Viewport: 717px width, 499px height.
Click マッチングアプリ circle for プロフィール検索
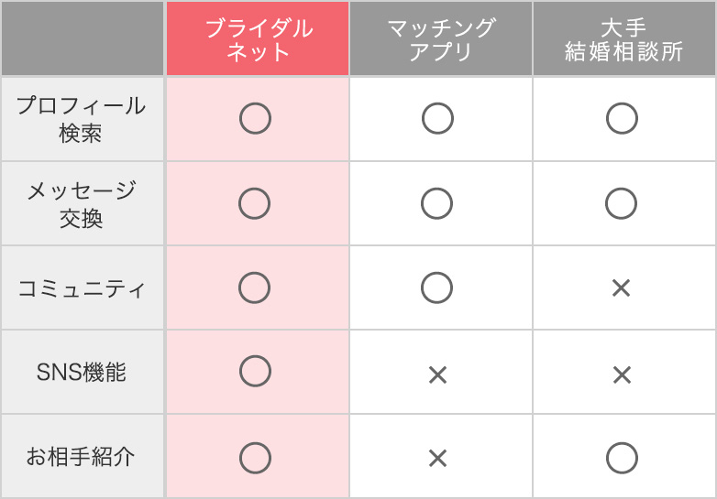437,119
